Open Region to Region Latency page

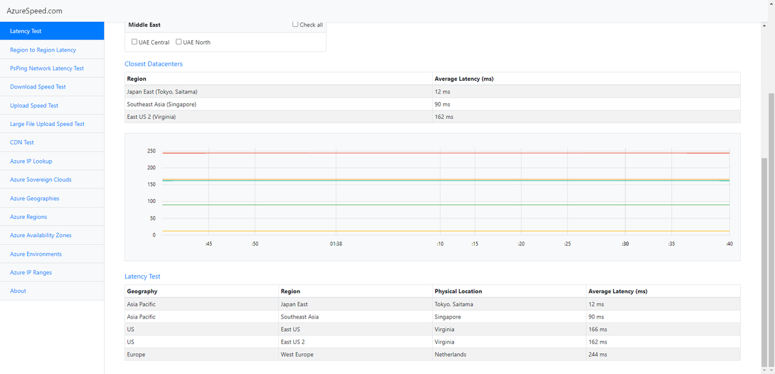pyautogui.click(x=52, y=50)
